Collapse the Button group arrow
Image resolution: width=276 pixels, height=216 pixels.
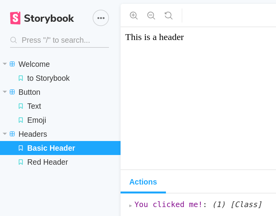(x=5, y=92)
